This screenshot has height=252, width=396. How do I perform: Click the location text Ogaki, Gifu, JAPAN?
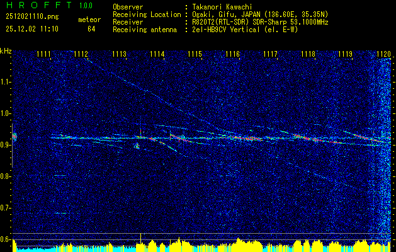click(x=225, y=14)
